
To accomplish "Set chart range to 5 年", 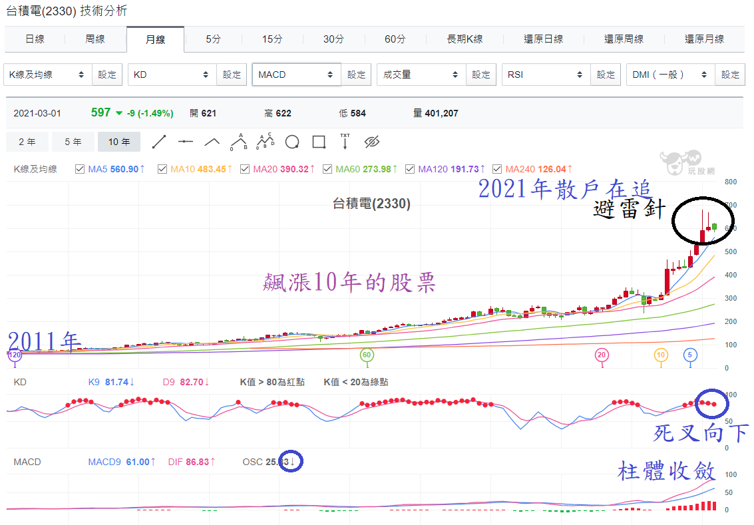I will tap(73, 142).
